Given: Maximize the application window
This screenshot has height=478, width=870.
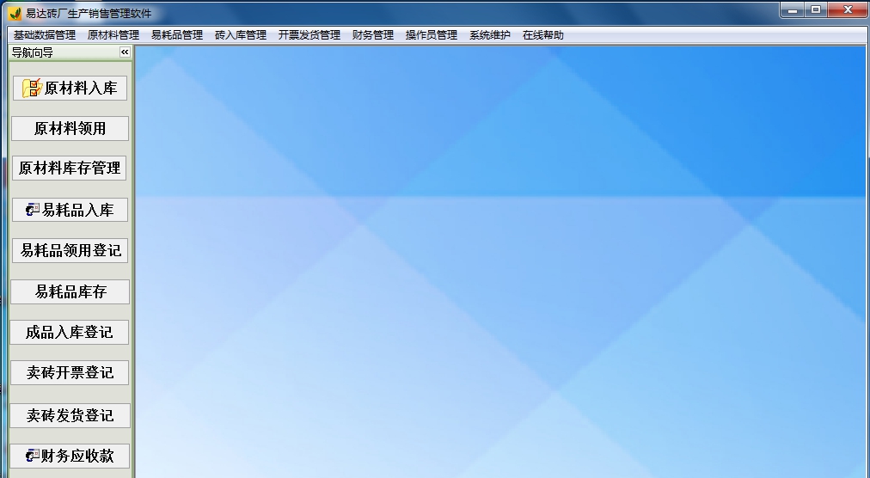Looking at the screenshot, I should pos(816,10).
